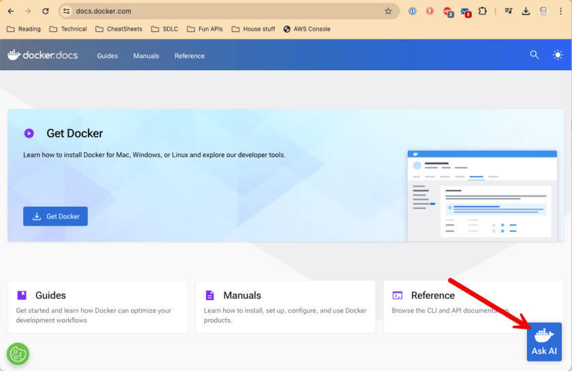This screenshot has height=371, width=572.
Task: Click the purple Manuals document icon
Action: click(x=210, y=295)
